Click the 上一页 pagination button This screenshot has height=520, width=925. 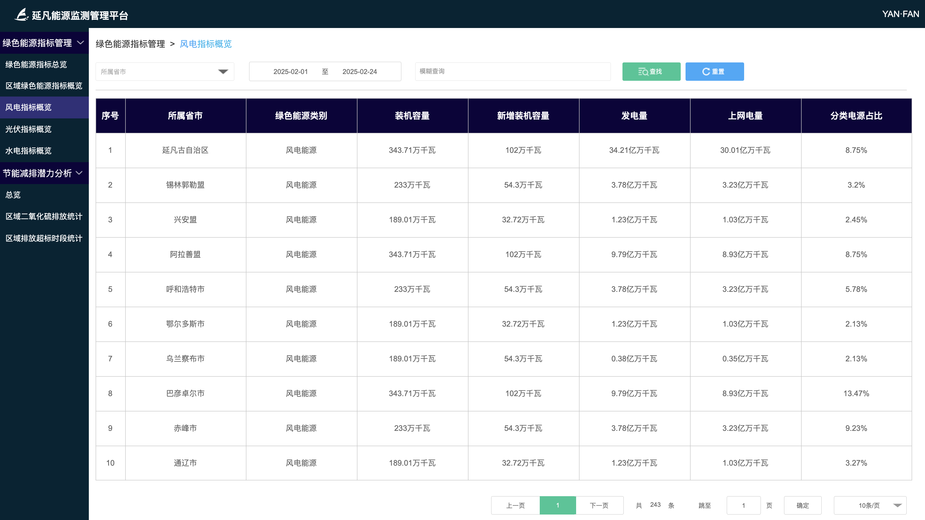[515, 505]
